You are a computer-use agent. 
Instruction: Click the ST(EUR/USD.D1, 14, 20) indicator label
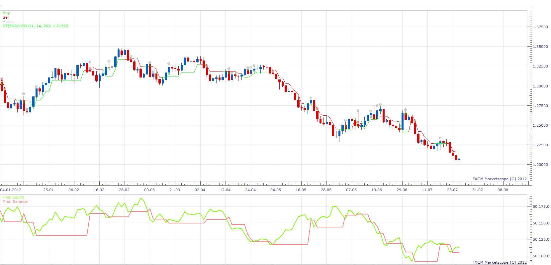tap(35, 26)
